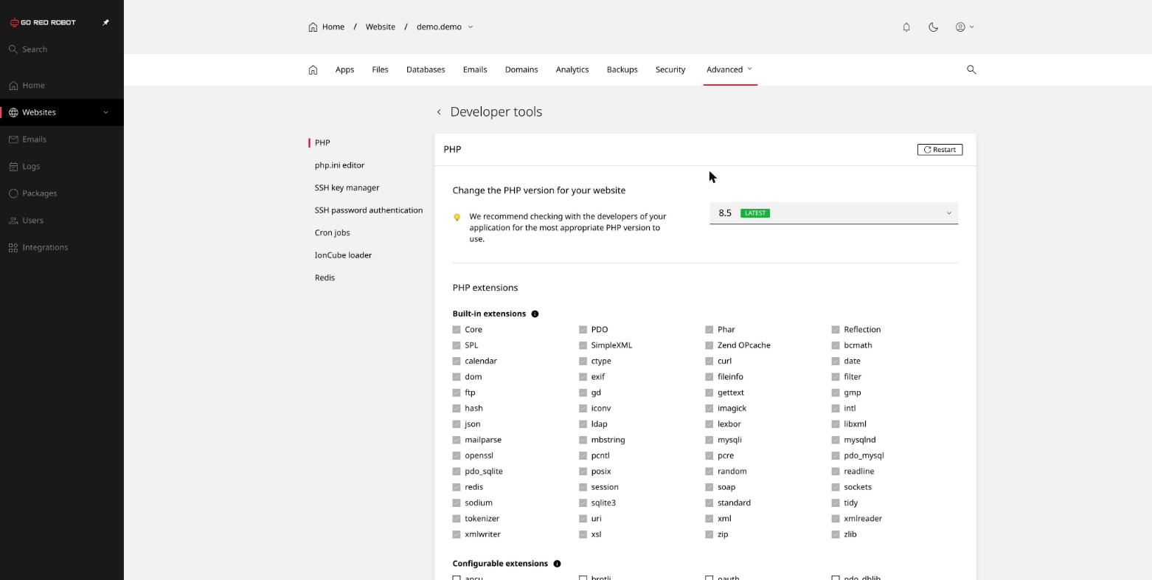The height and width of the screenshot is (580, 1152).
Task: Open the Cron jobs section
Action: coord(332,232)
